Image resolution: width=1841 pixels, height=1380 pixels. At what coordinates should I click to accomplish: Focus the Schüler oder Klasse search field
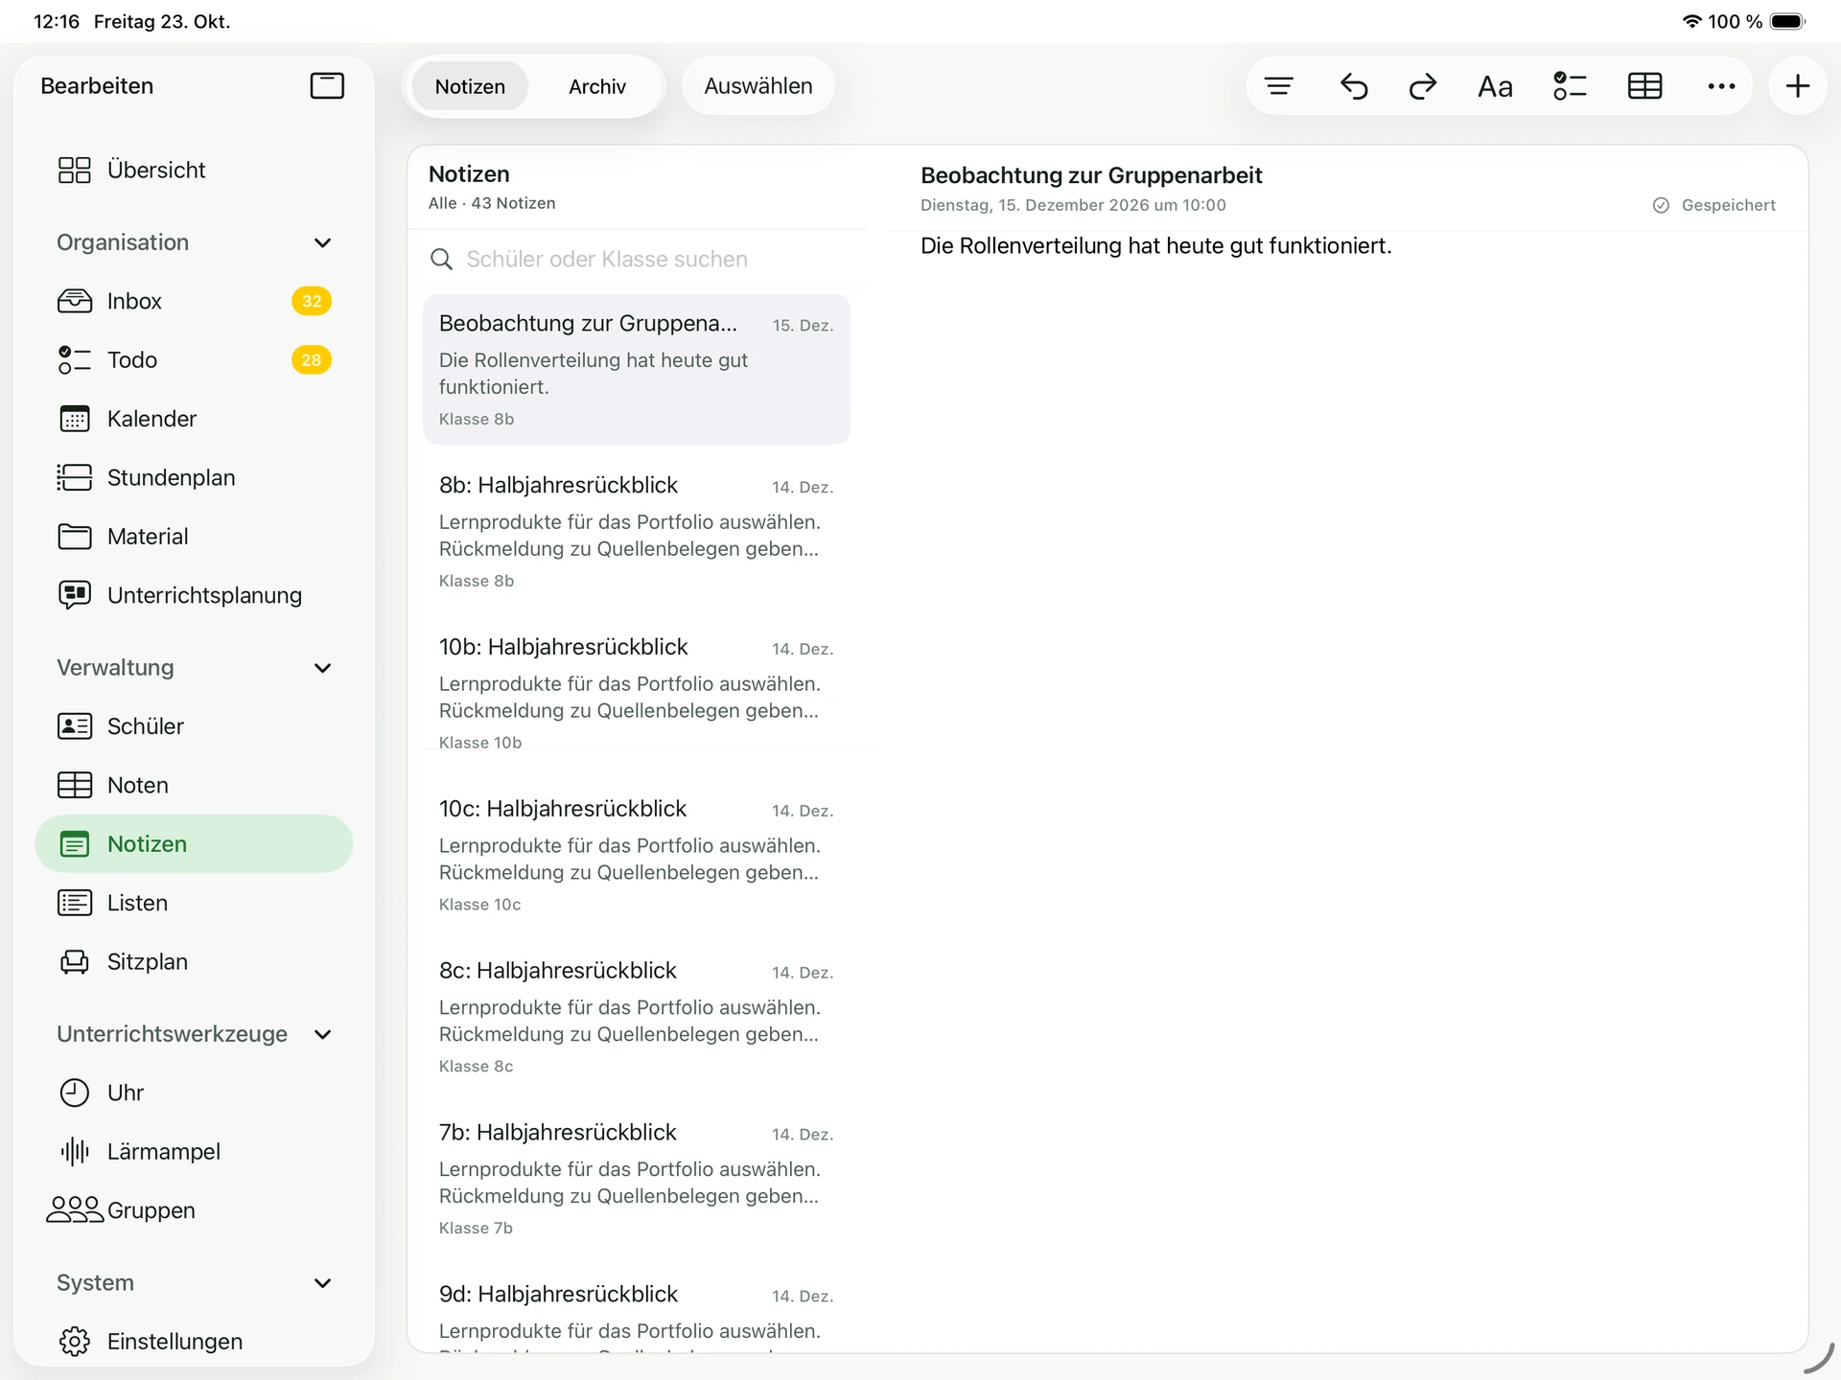pos(638,259)
